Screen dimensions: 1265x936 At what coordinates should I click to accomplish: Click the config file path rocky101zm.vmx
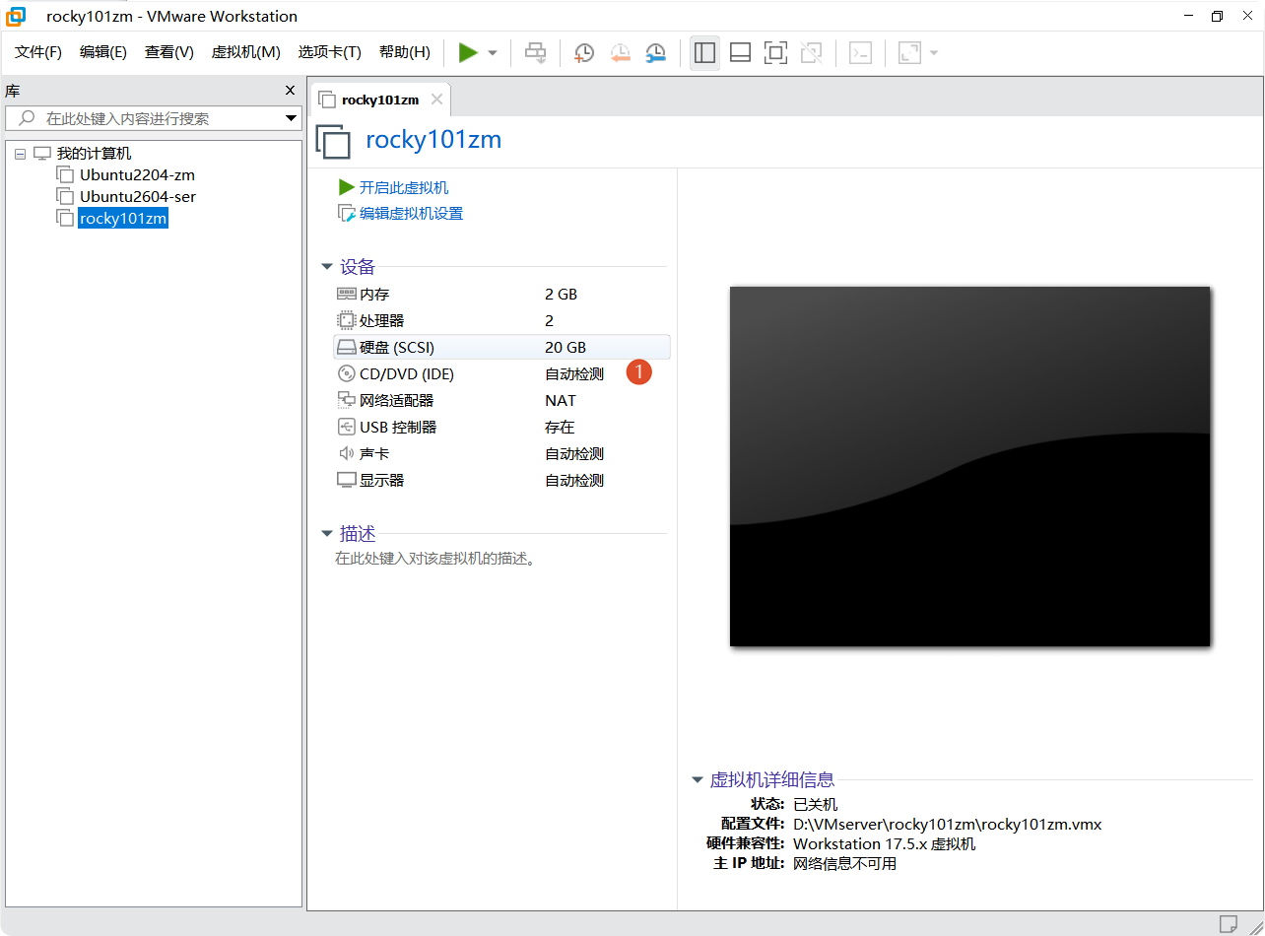click(948, 825)
